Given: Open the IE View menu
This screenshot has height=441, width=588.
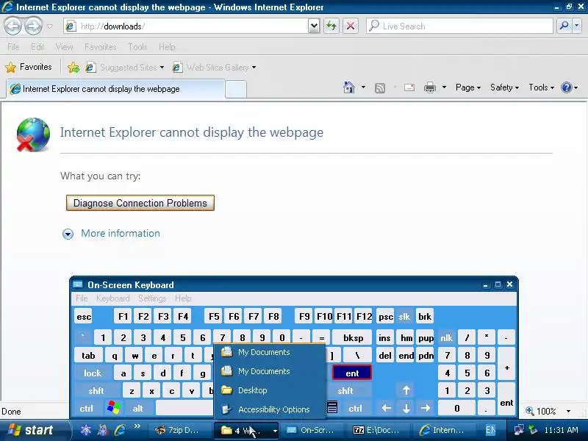Looking at the screenshot, I should pyautogui.click(x=64, y=47).
